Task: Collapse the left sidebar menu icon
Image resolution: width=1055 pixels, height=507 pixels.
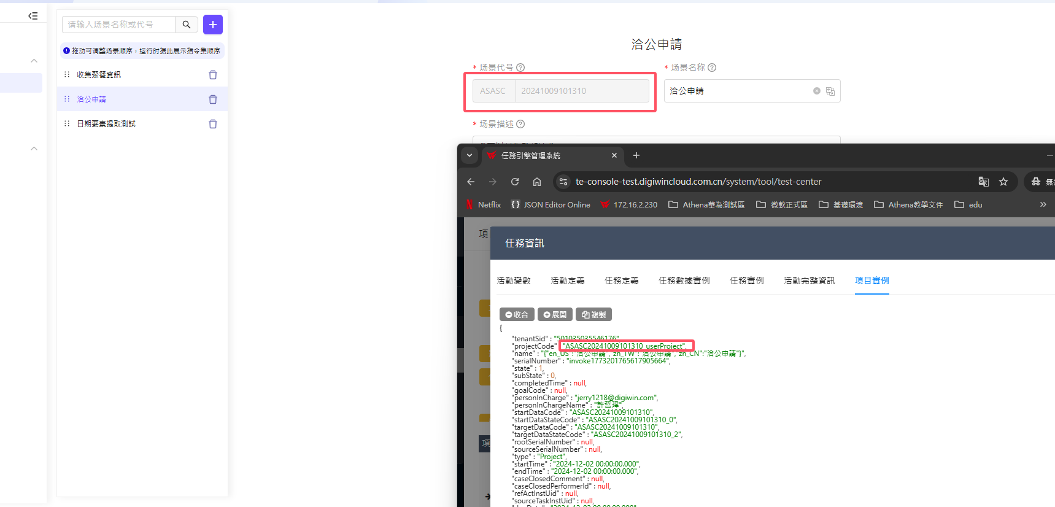Action: point(33,16)
